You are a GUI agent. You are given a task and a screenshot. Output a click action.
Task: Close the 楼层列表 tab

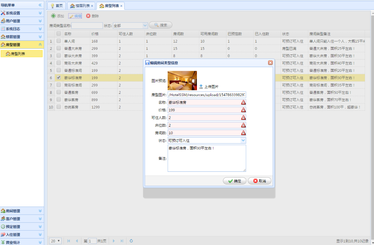pos(92,6)
